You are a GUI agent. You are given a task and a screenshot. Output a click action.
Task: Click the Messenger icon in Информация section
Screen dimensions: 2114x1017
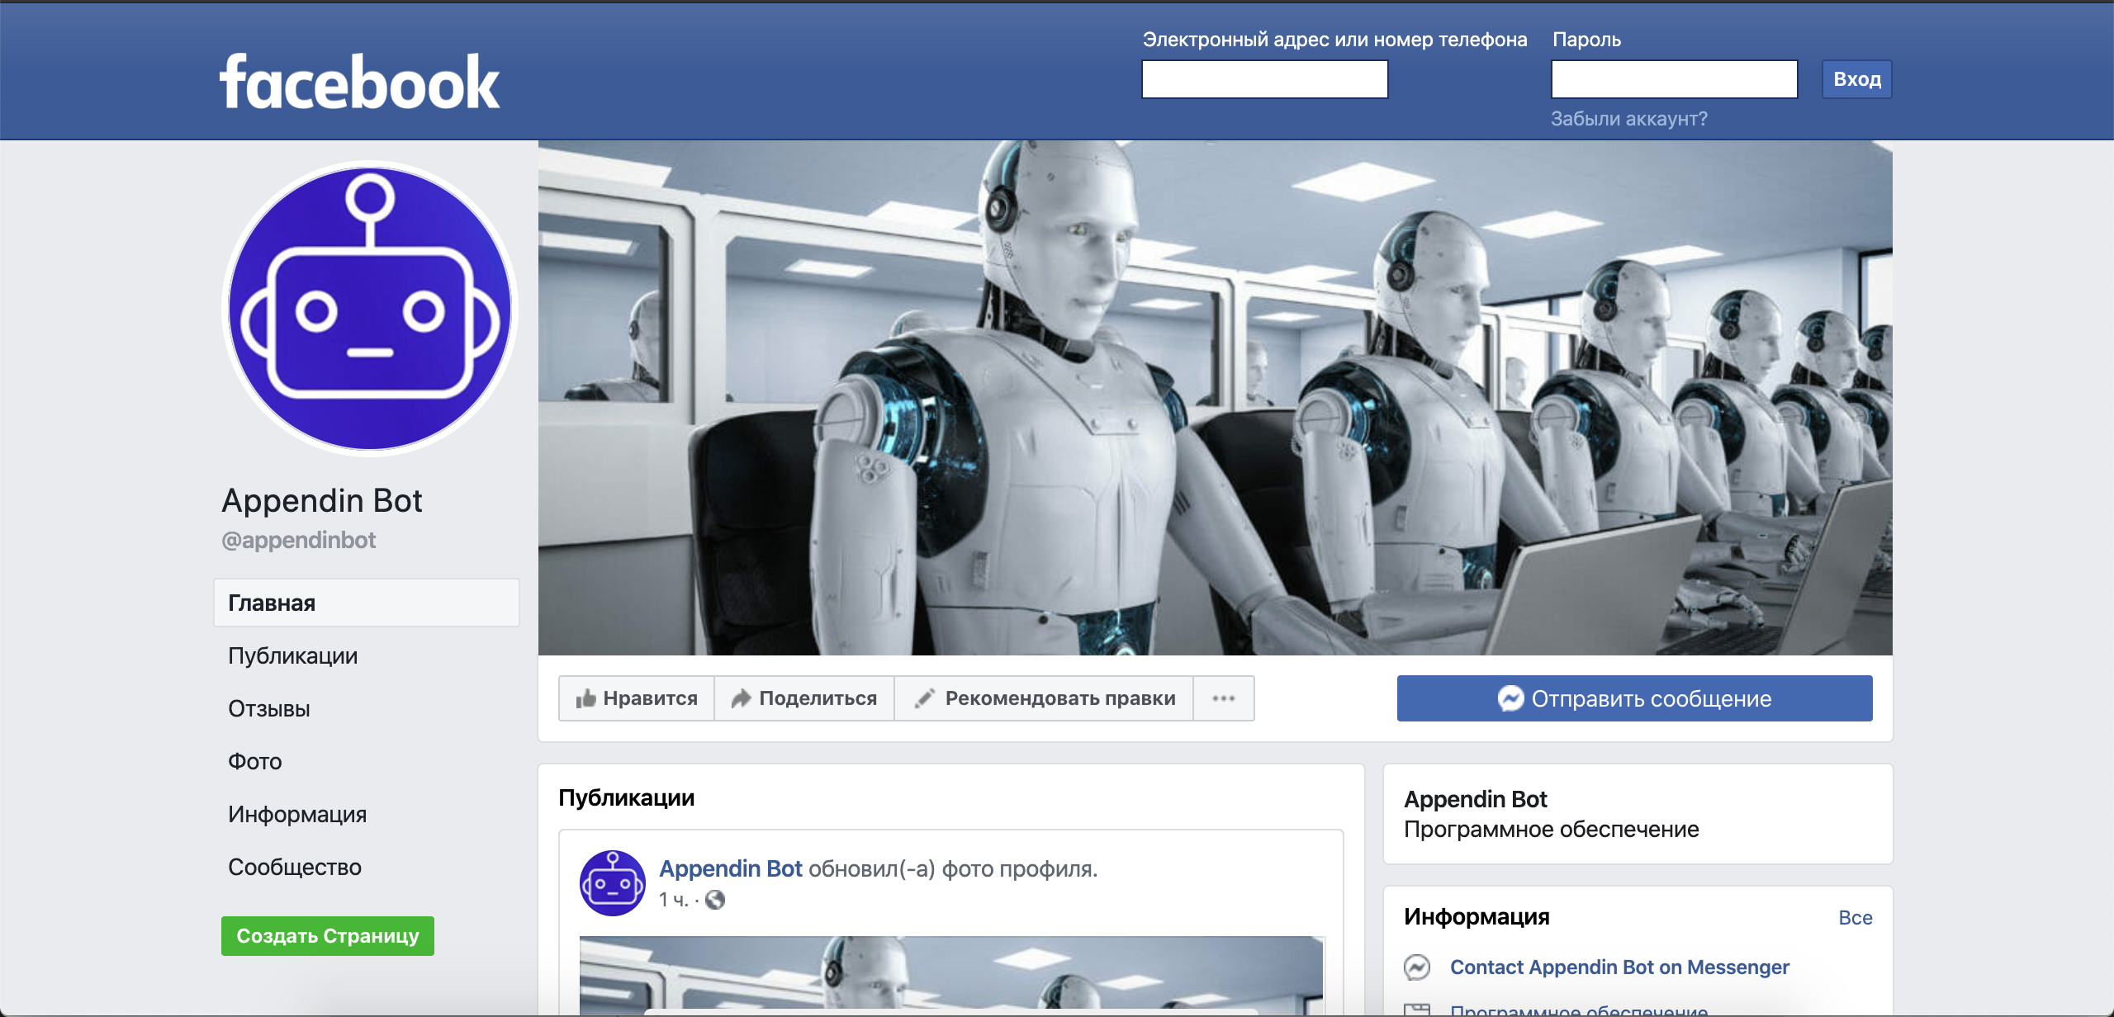point(1417,967)
